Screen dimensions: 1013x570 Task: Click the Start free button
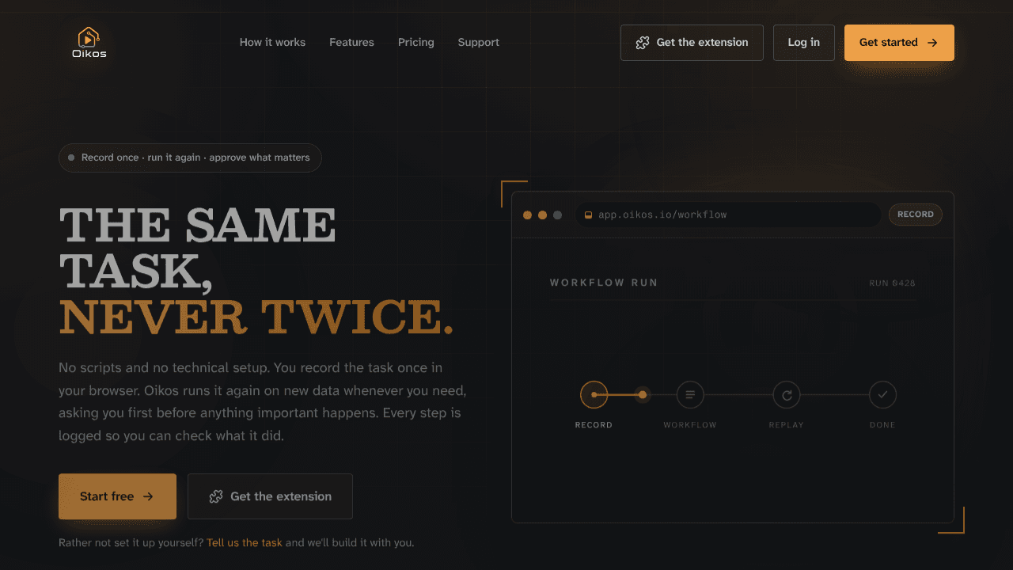(x=117, y=496)
